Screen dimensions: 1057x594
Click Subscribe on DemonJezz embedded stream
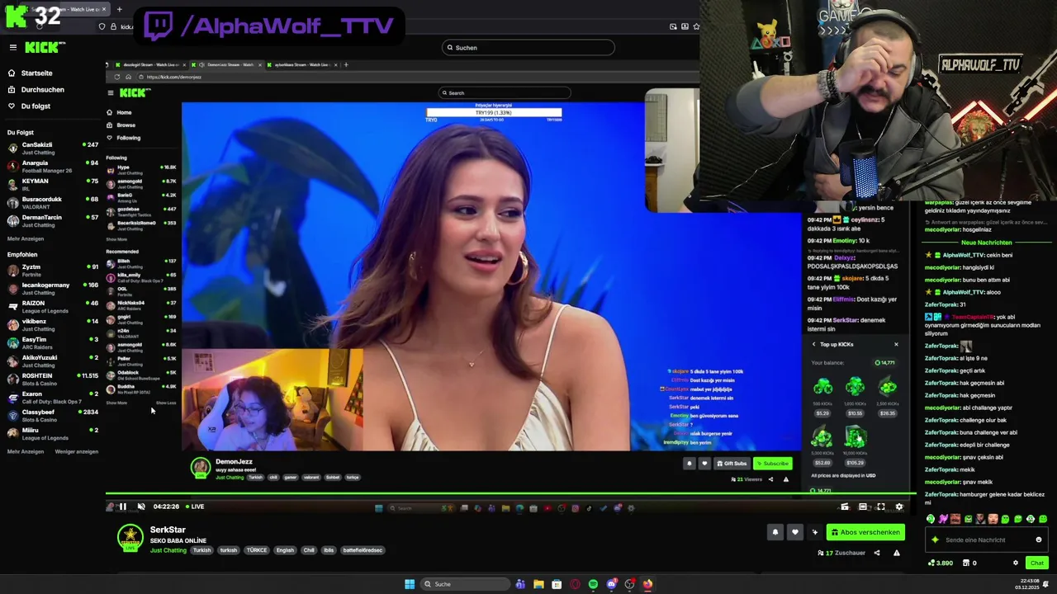(773, 463)
